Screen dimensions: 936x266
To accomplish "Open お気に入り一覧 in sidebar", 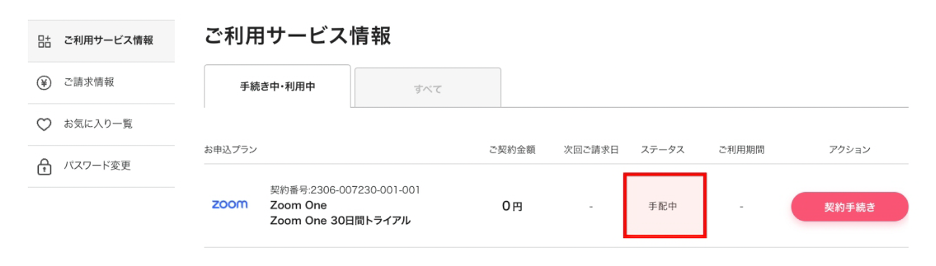I will pos(101,124).
